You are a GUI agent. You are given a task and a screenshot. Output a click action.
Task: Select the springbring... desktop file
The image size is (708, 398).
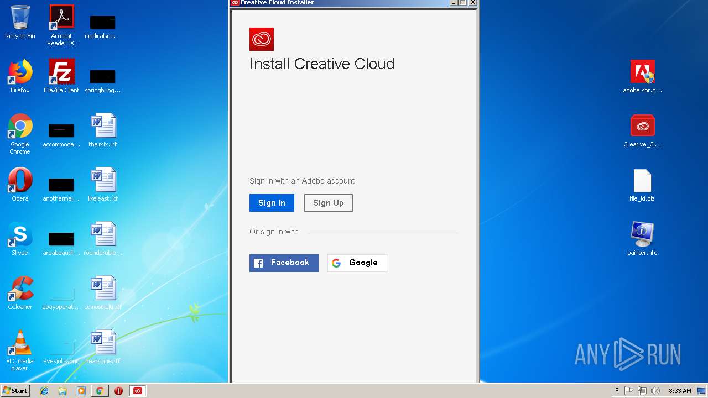point(103,80)
